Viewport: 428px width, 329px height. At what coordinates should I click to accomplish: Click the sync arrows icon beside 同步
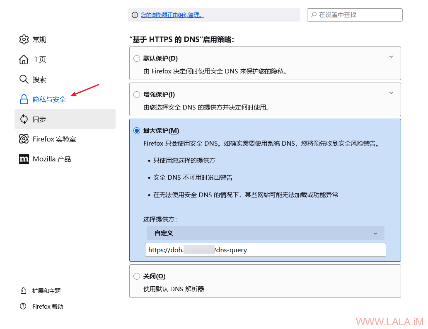pyautogui.click(x=24, y=119)
